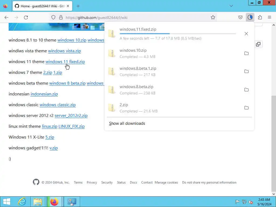Viewport: 276px width, 207px height.
Task: Cancel the windows.11.fixed.zip download
Action: pos(246,34)
